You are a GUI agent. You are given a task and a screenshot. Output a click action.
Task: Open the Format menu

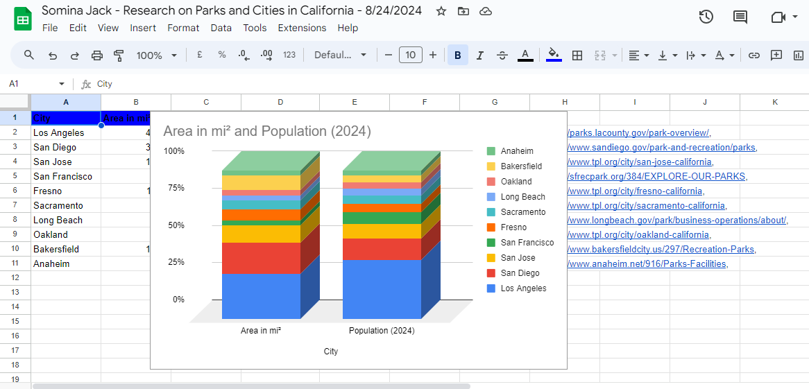(x=183, y=28)
